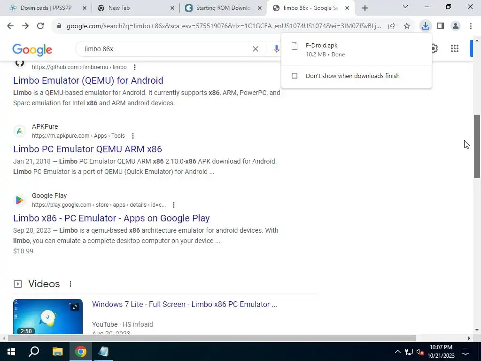Select limbo 86x Google Search tab
This screenshot has width=481, height=361.
tap(310, 8)
